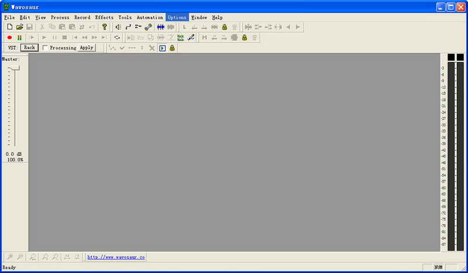
Task: Open the Edit menu
Action: tap(25, 18)
